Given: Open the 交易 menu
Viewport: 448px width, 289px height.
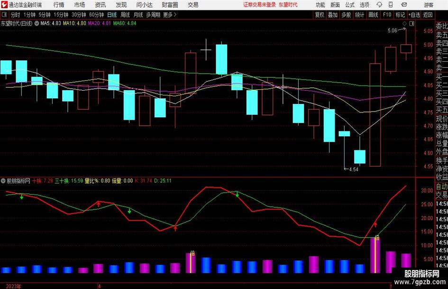Looking at the screenshot, I should point(193,5).
